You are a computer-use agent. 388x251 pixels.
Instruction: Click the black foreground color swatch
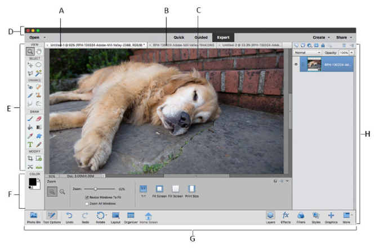32,182
